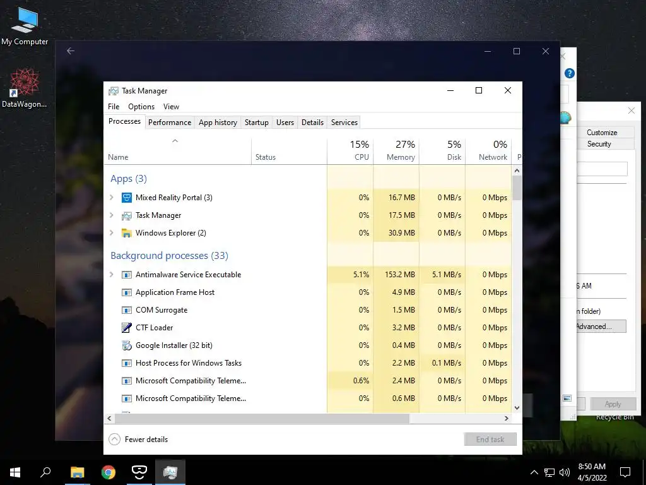Image resolution: width=646 pixels, height=485 pixels.
Task: Click the Background processes (33) heading
Action: point(169,256)
